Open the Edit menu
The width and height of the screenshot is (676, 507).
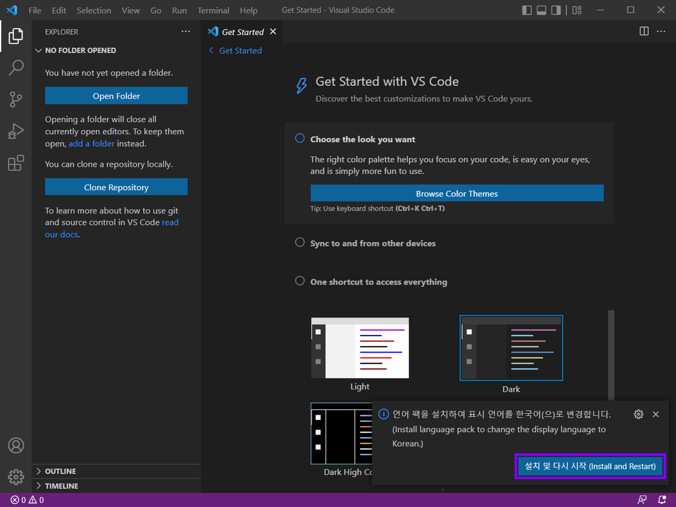pyautogui.click(x=59, y=10)
